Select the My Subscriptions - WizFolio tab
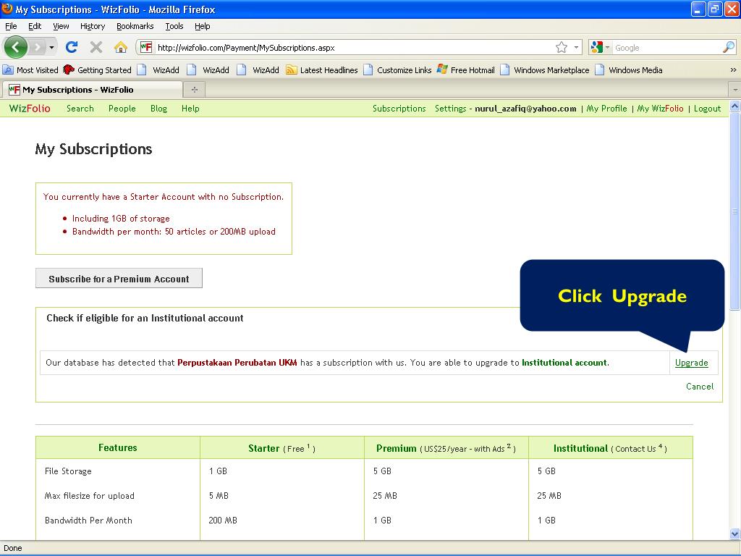Viewport: 741px width, 556px height. [x=93, y=89]
